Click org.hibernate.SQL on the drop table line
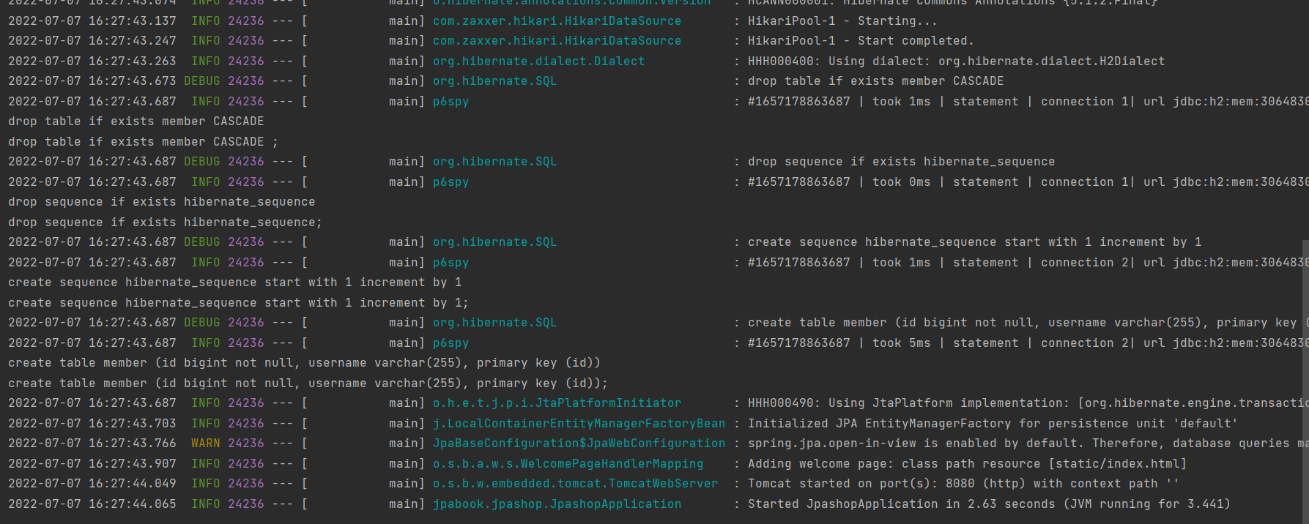The width and height of the screenshot is (1309, 524). [494, 81]
